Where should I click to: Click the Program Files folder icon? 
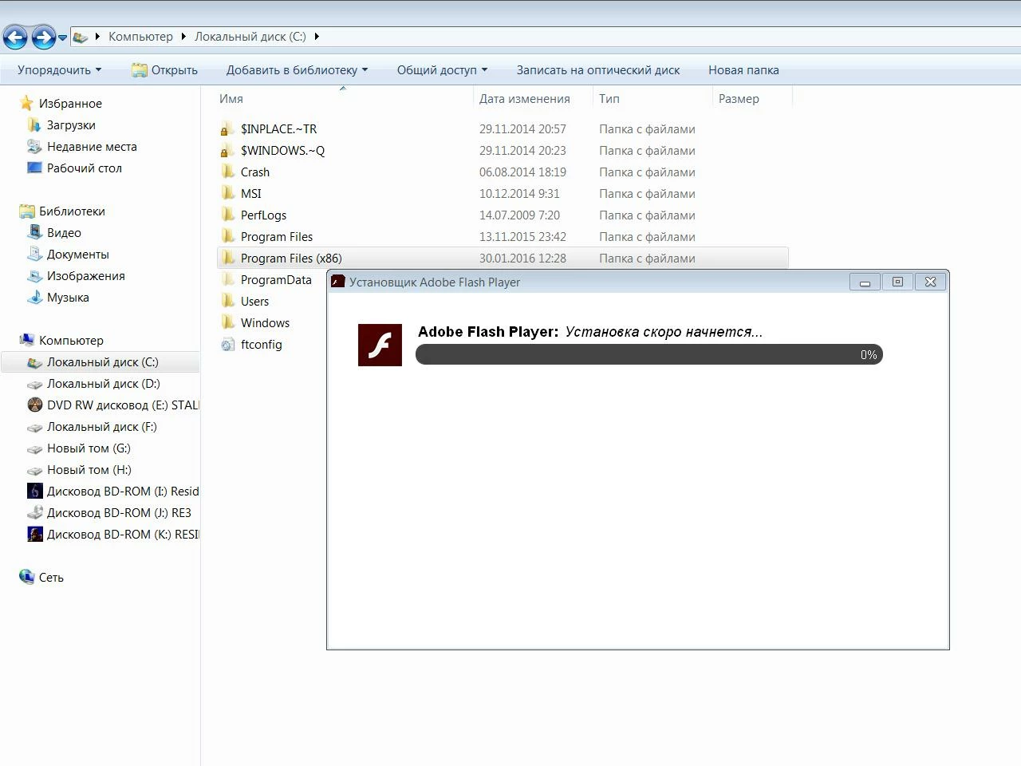[227, 236]
